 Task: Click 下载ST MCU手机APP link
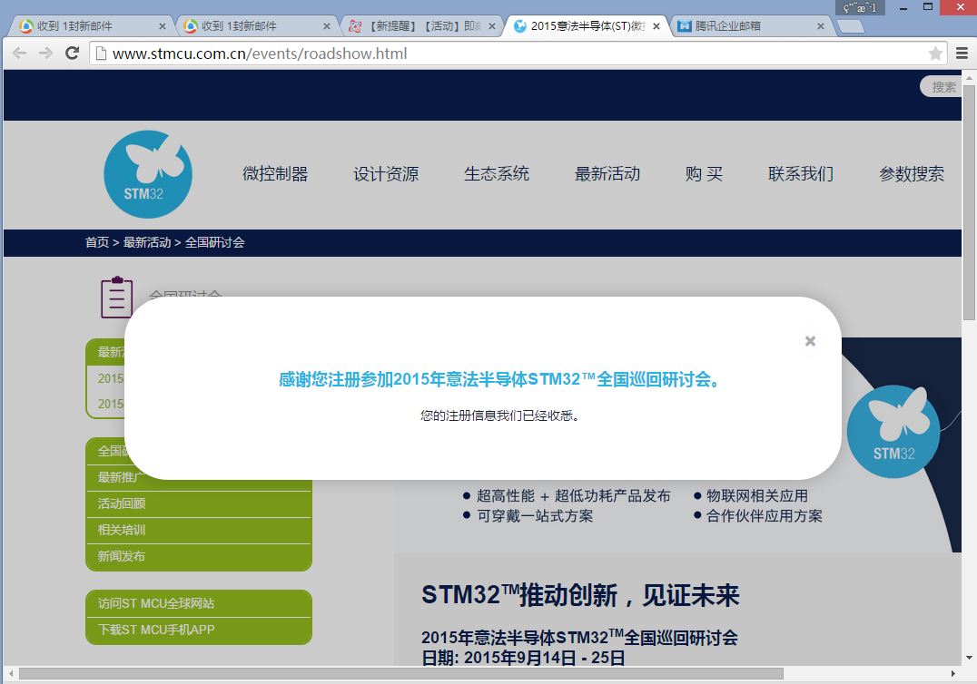coord(198,630)
